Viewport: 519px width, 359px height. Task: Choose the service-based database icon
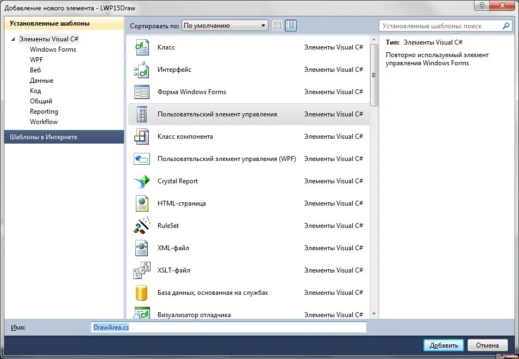click(142, 293)
